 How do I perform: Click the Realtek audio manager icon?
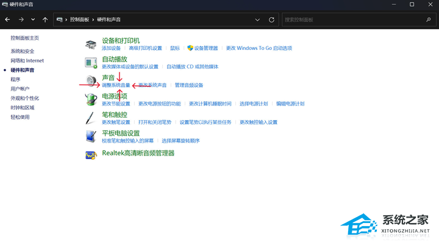(91, 155)
